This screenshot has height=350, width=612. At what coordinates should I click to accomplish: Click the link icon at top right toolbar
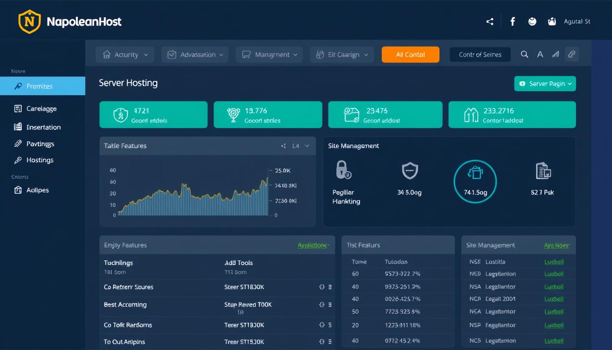click(x=572, y=54)
